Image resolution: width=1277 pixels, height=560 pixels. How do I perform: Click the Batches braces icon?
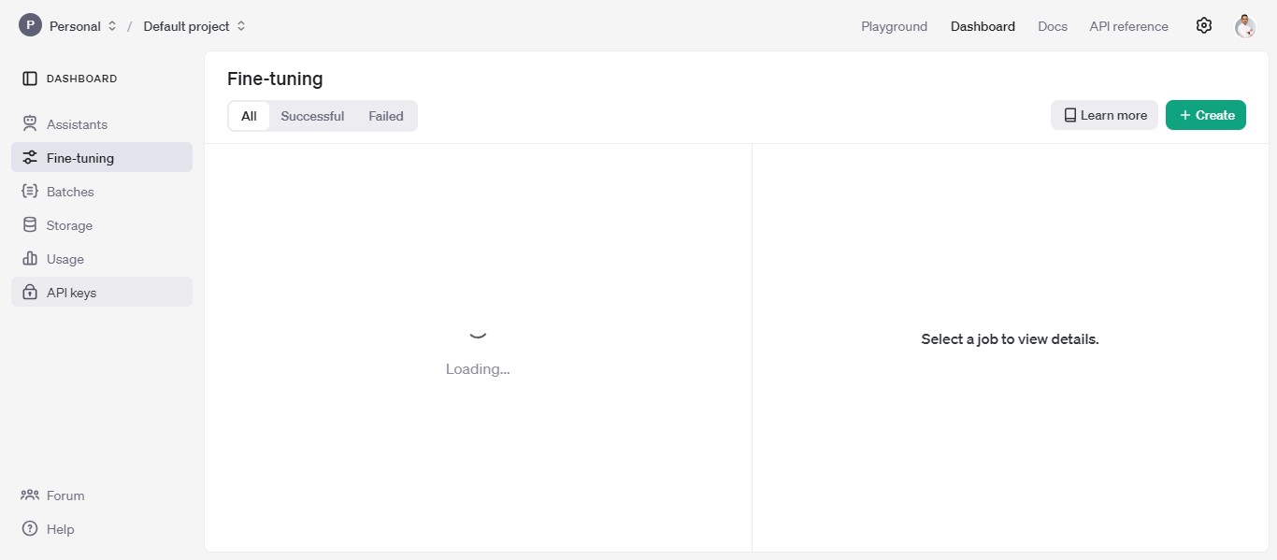(30, 192)
